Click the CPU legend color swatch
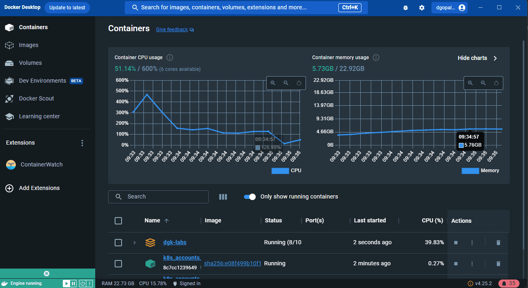Image resolution: width=528 pixels, height=288 pixels. tap(280, 171)
